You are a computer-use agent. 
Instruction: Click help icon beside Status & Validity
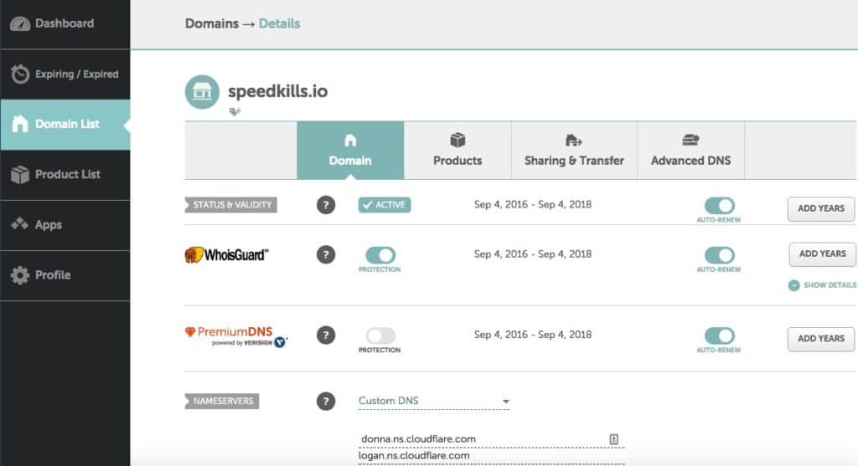click(326, 206)
